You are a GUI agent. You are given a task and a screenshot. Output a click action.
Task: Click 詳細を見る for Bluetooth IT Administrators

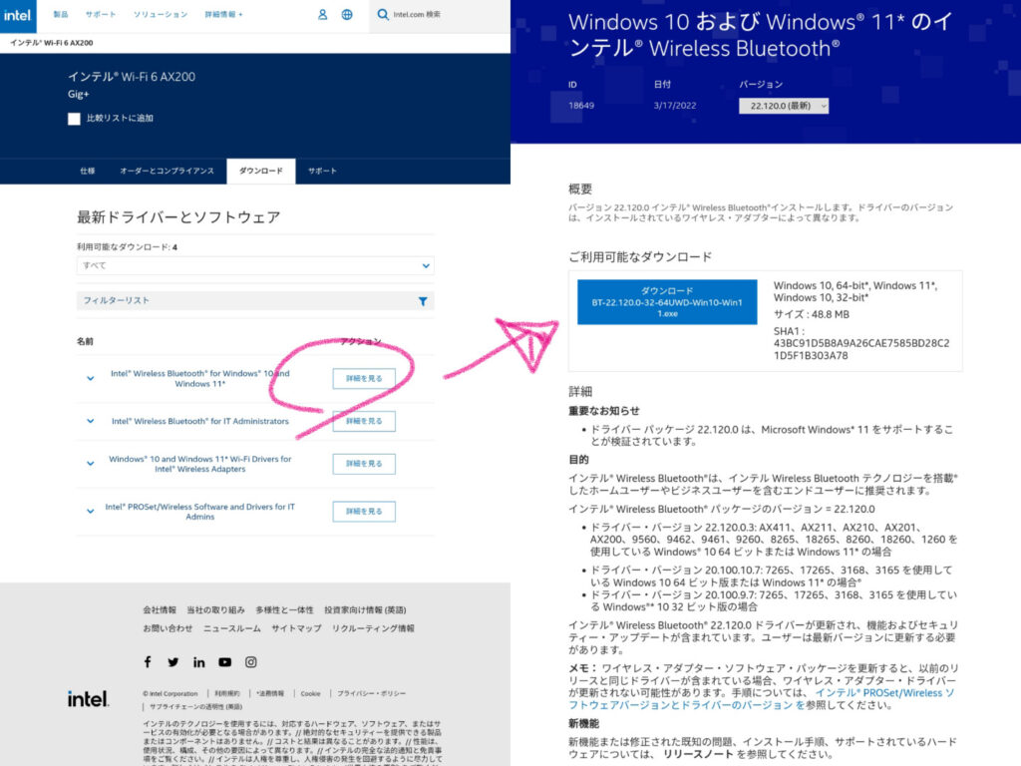(x=364, y=422)
